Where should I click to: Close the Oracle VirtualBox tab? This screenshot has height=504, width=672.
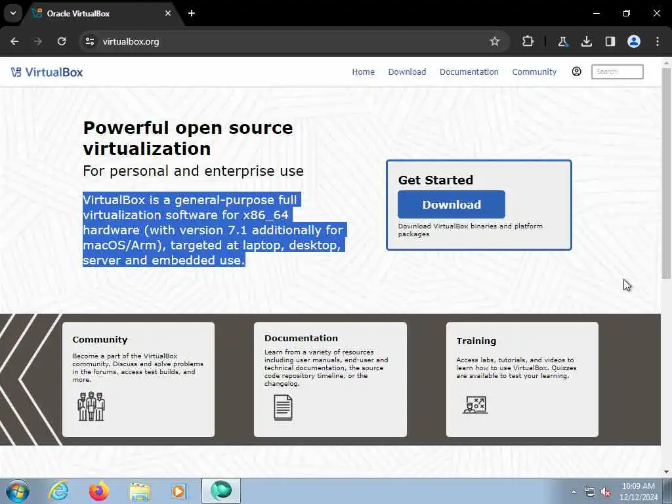168,13
